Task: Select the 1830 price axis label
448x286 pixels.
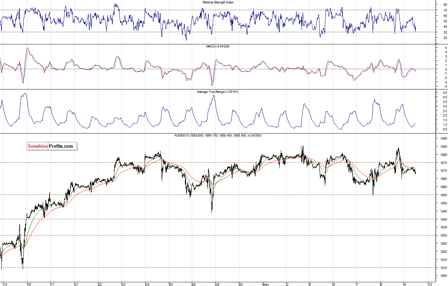Action: pos(443,236)
